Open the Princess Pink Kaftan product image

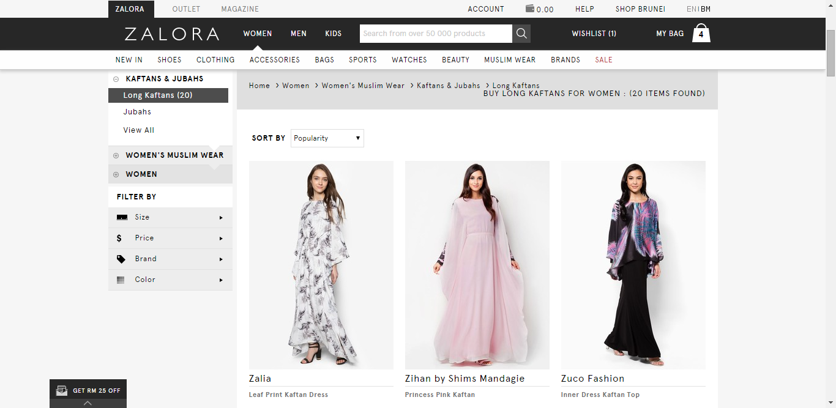coord(477,265)
